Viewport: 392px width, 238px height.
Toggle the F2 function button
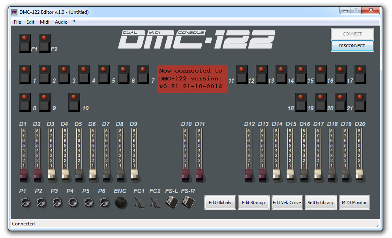(x=44, y=43)
